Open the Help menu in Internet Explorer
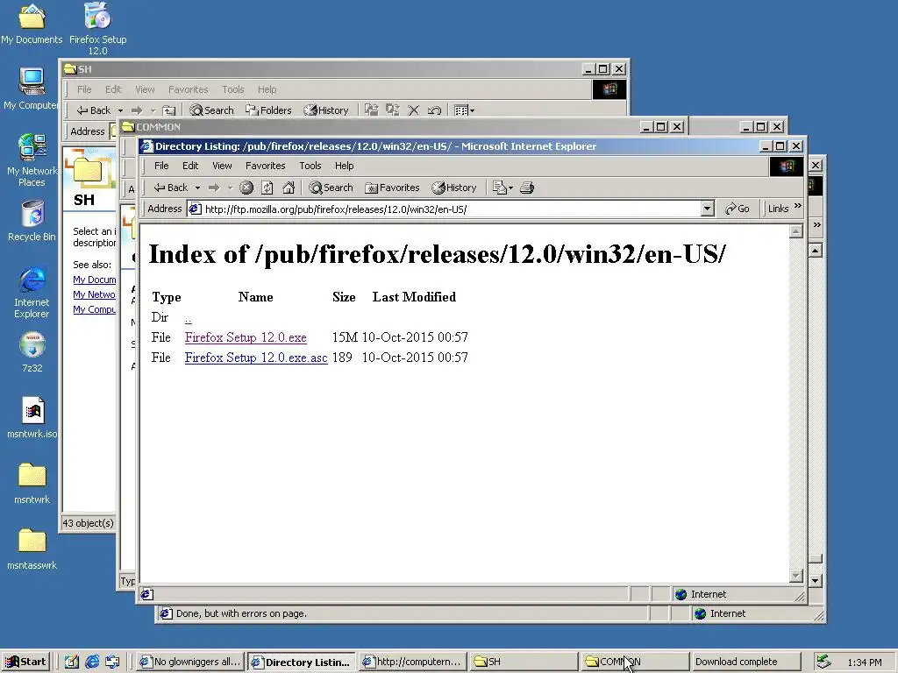This screenshot has height=673, width=898. [344, 166]
